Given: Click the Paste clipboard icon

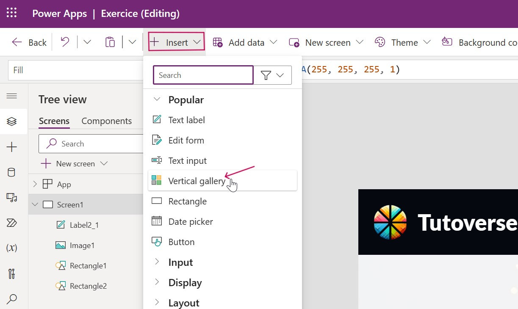Looking at the screenshot, I should (110, 42).
